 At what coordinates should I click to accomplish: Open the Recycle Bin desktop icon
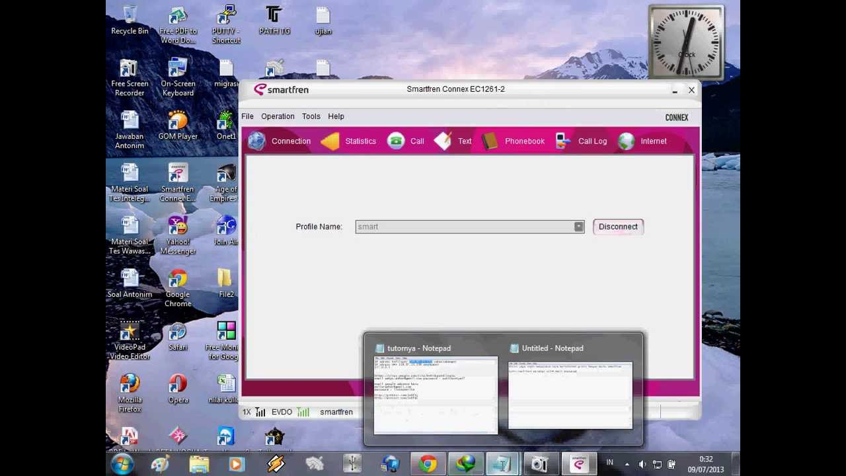pyautogui.click(x=130, y=20)
